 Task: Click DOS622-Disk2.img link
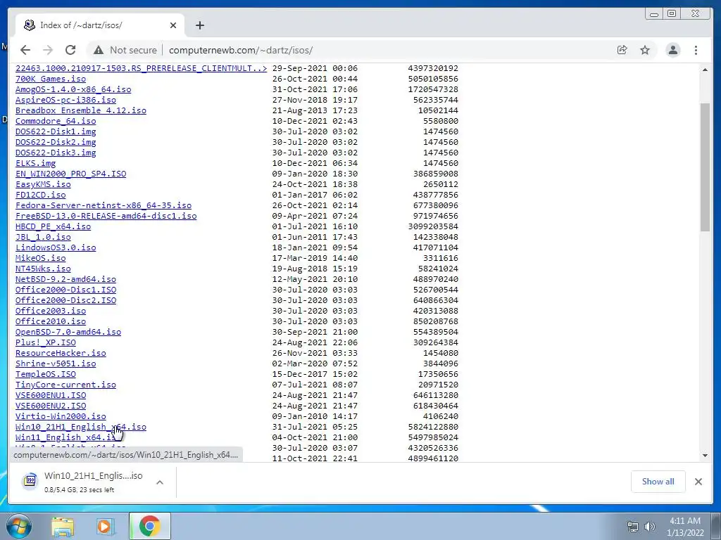click(x=56, y=142)
